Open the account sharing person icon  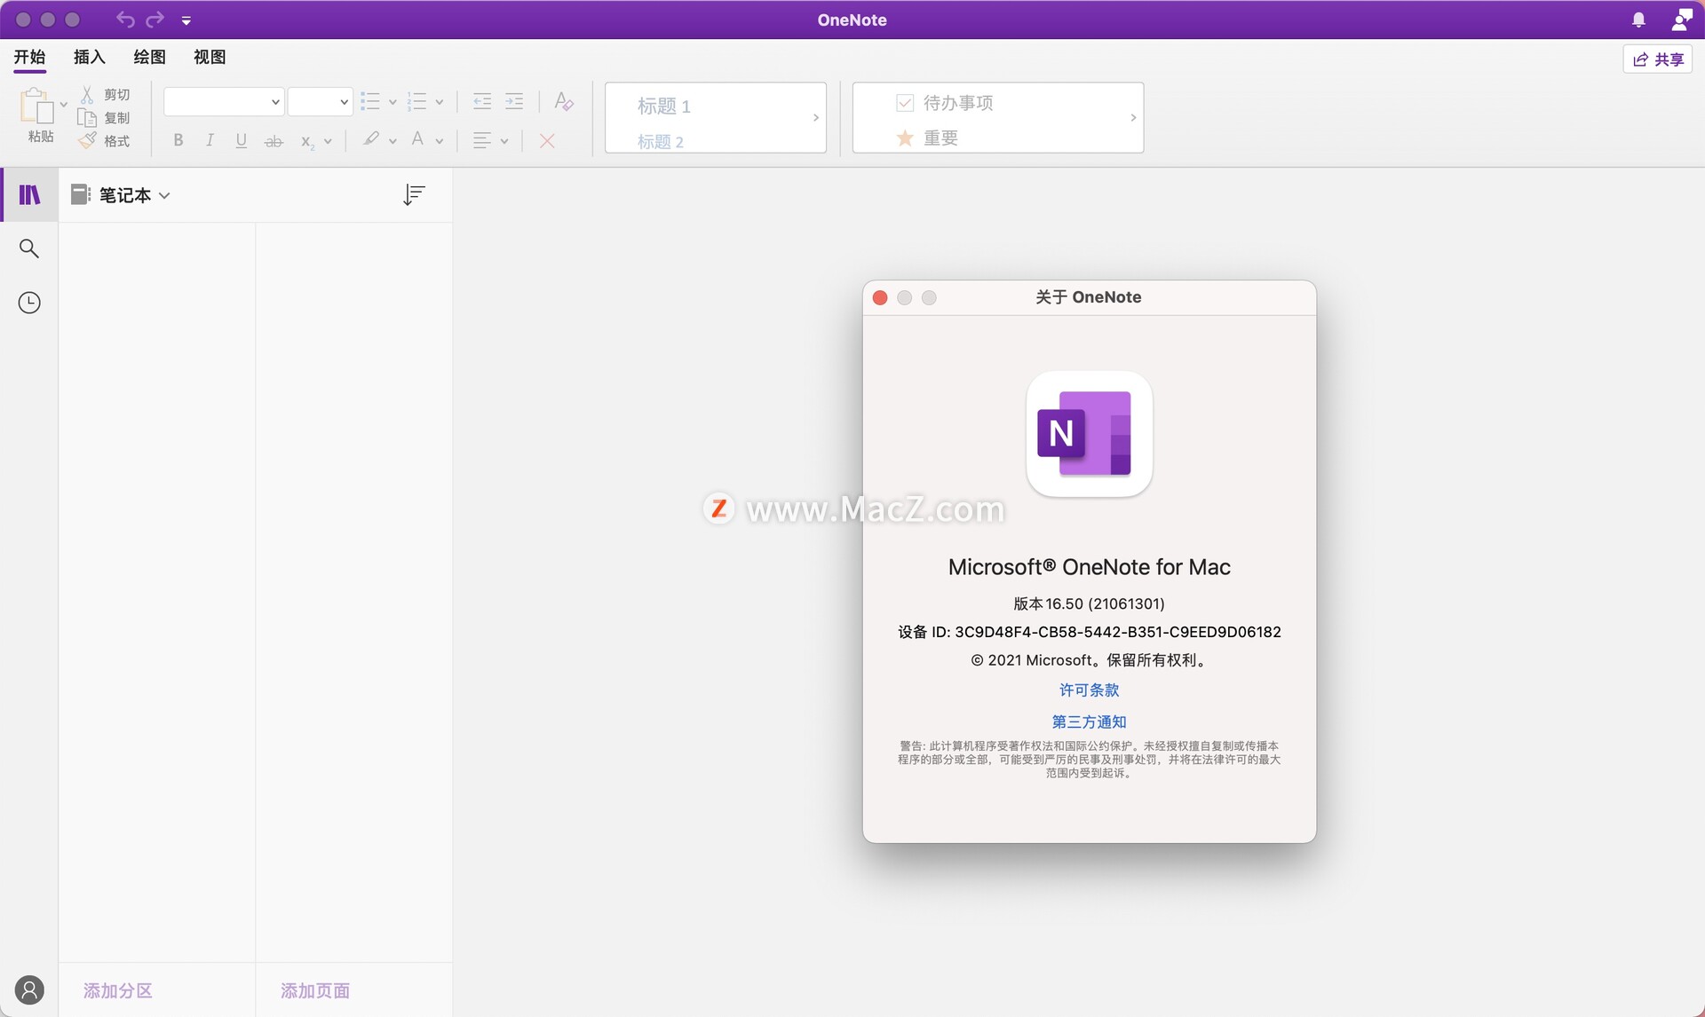1681,20
